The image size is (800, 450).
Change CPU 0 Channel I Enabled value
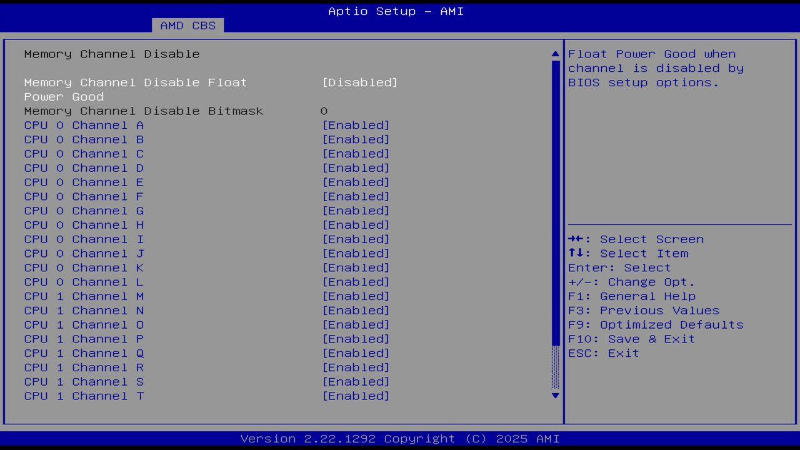356,239
